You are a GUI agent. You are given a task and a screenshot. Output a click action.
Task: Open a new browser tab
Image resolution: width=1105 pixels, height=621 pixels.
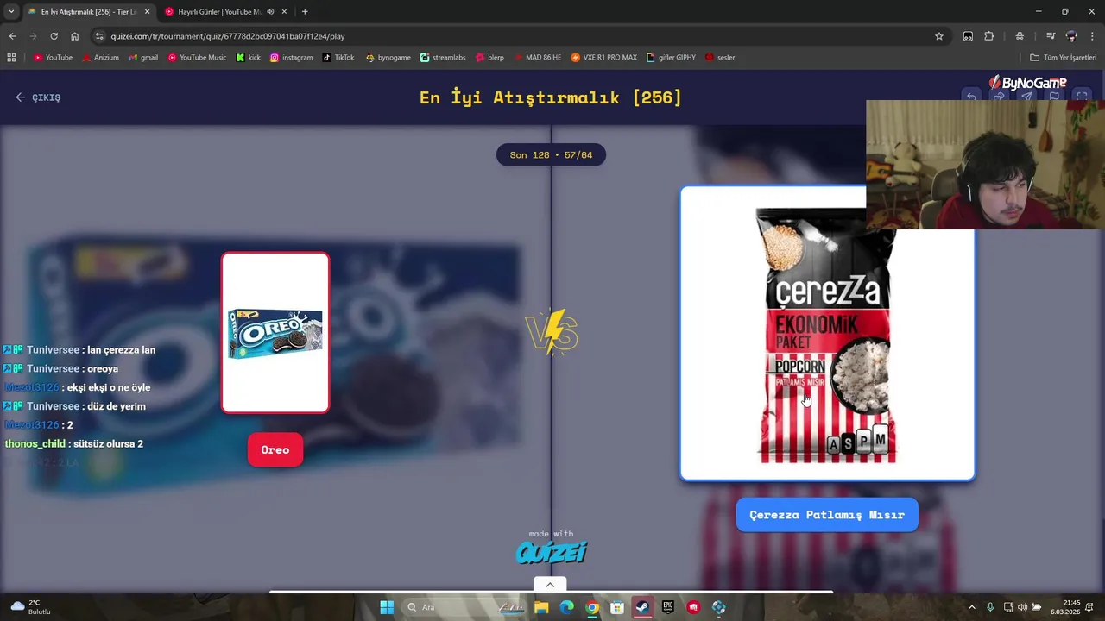pos(305,12)
